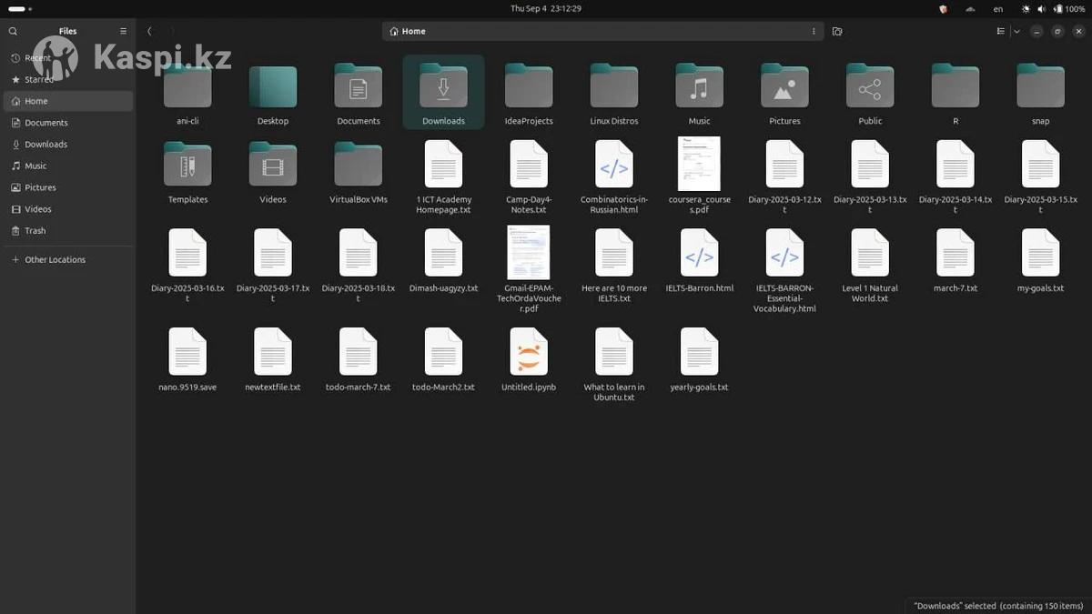Toggle list/grid view with the view button

1001,31
